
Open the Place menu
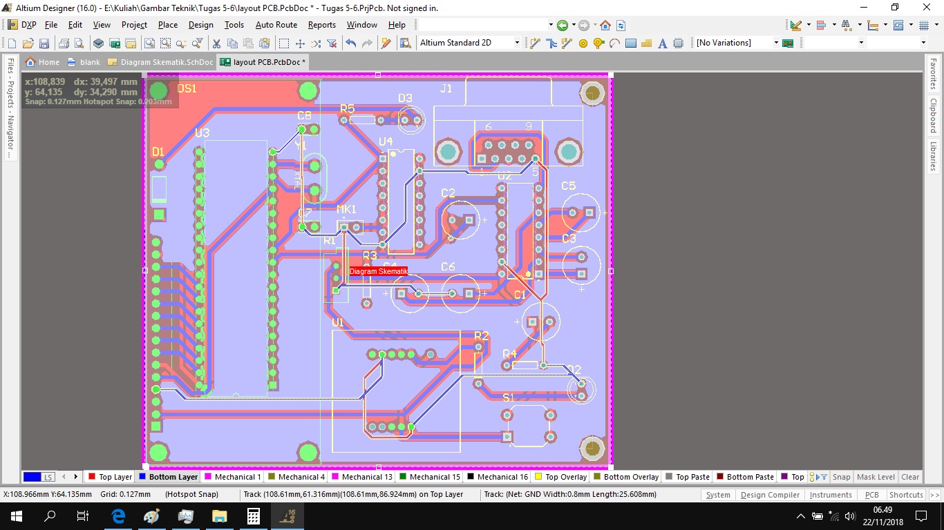click(x=168, y=25)
